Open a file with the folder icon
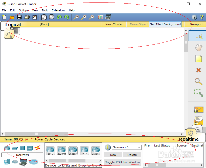This screenshot has height=168, width=206. tap(12, 17)
